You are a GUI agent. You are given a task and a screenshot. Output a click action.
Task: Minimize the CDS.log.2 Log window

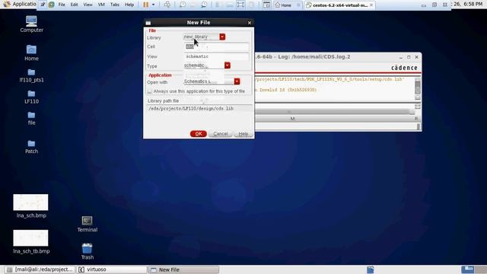(x=401, y=57)
